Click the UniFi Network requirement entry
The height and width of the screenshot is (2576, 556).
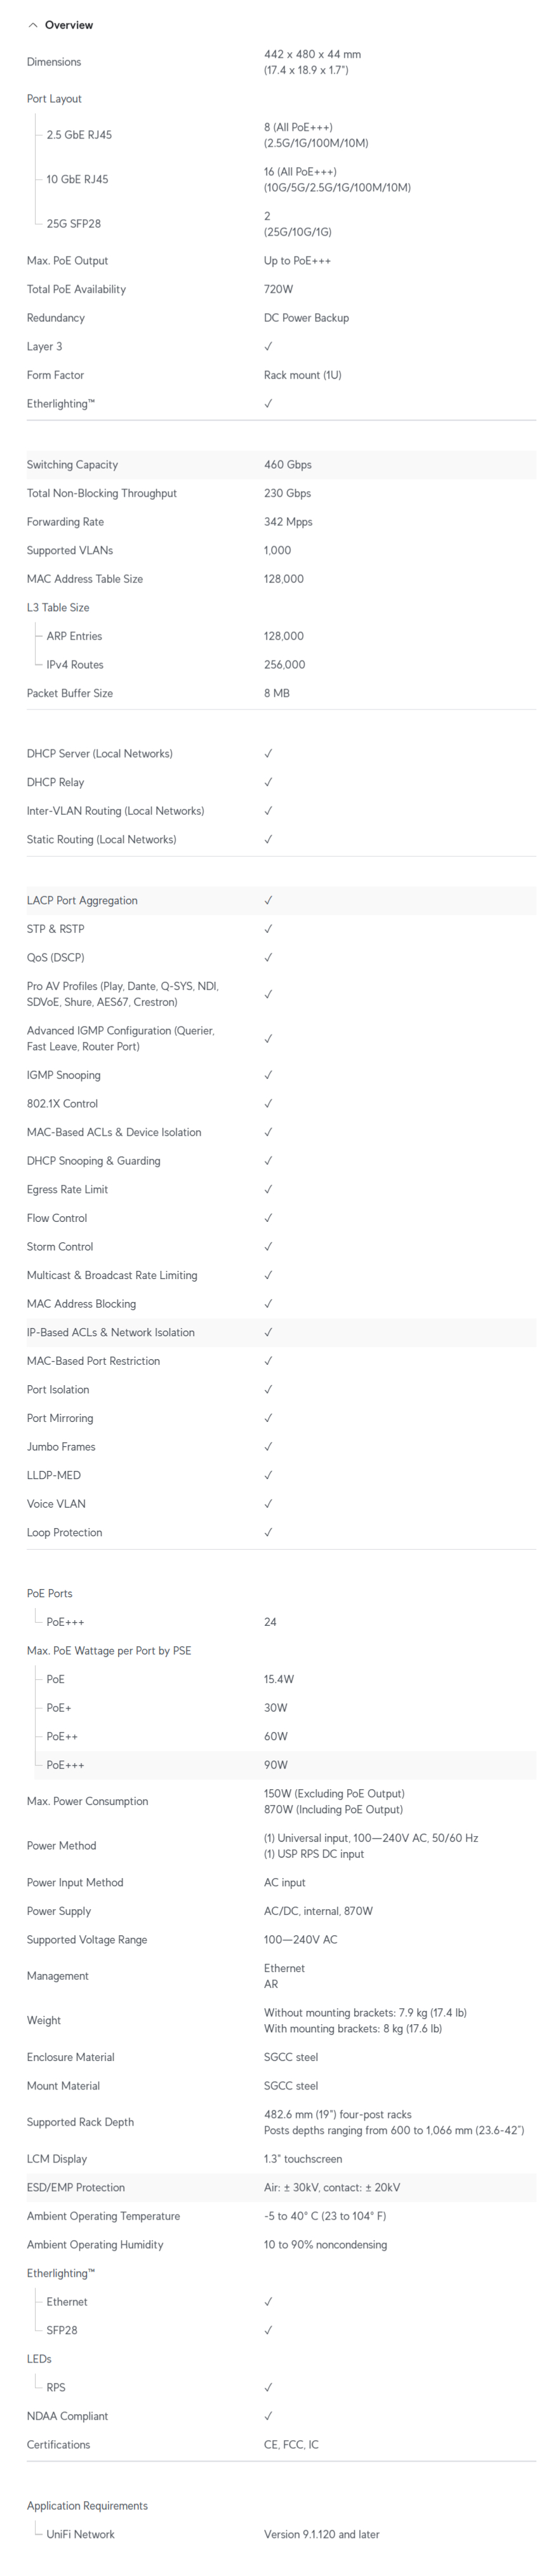tap(80, 2534)
